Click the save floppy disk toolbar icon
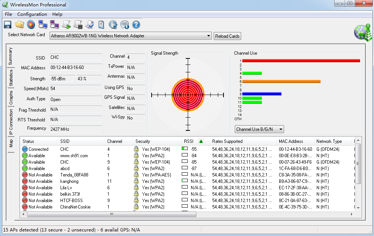Screen dimensions: 374x236 (8, 25)
